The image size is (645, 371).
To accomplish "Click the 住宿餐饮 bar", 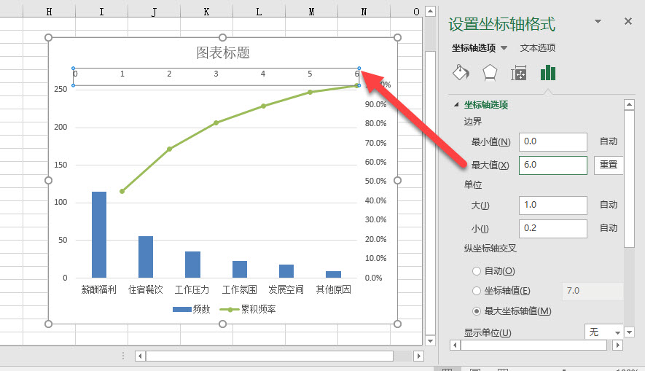I will (146, 257).
